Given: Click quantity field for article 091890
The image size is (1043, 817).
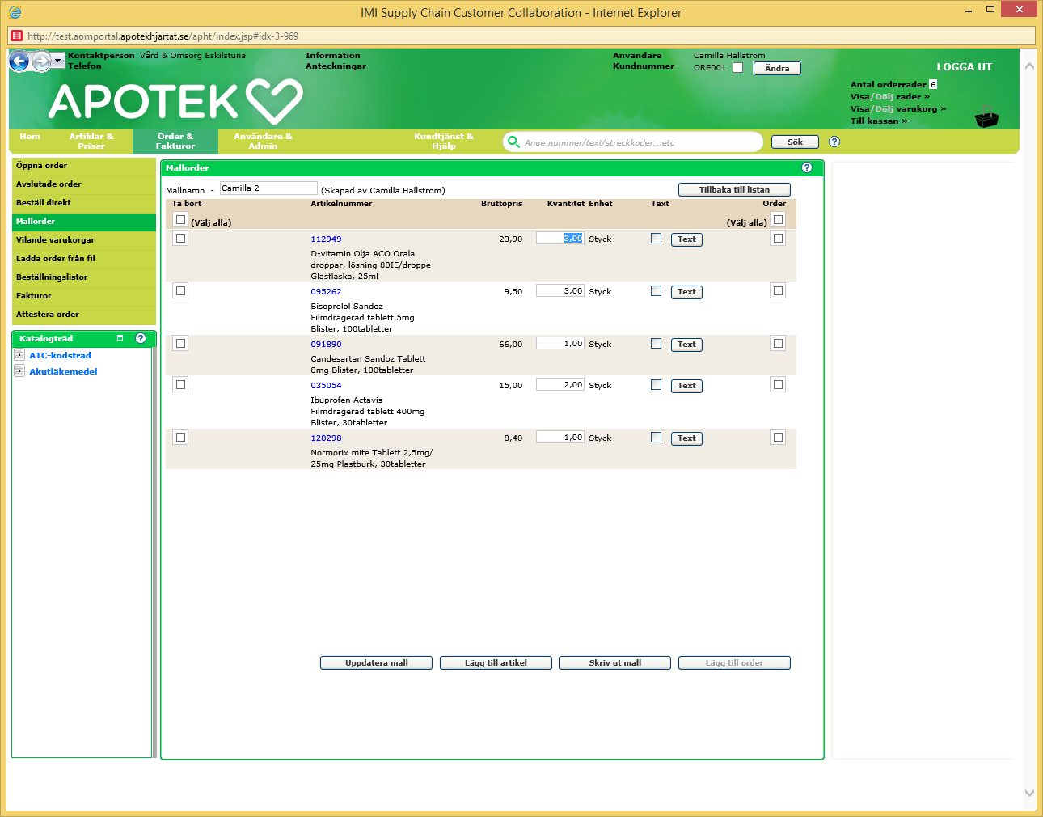Looking at the screenshot, I should 560,344.
